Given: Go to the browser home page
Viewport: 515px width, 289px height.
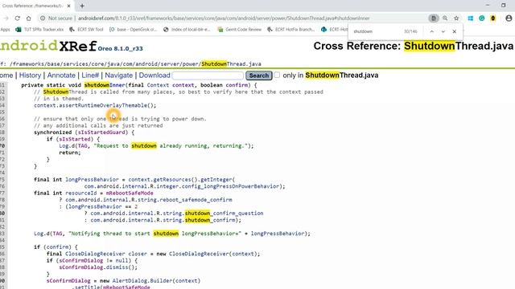Looking at the screenshot, I should 29,18.
